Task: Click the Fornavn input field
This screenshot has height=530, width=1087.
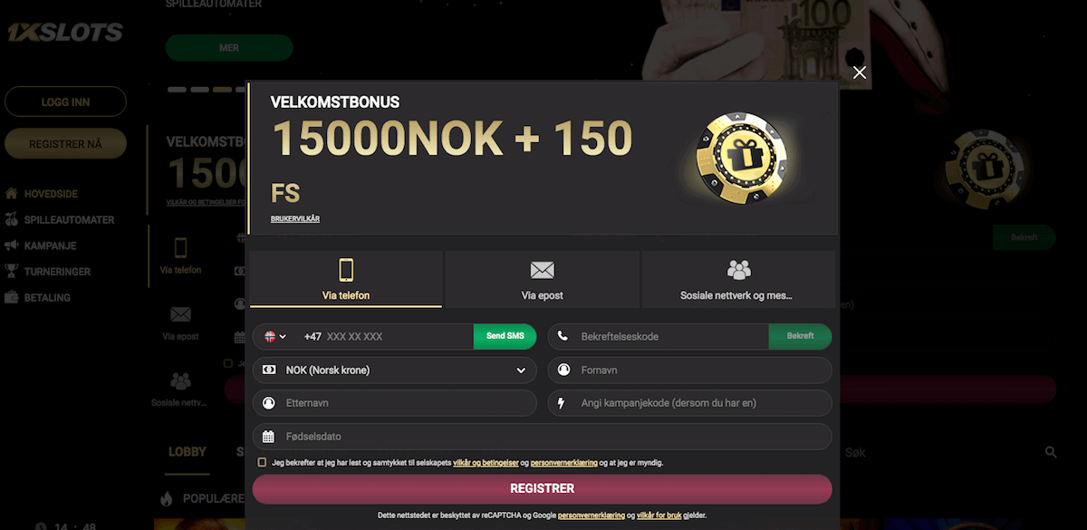Action: (x=690, y=370)
